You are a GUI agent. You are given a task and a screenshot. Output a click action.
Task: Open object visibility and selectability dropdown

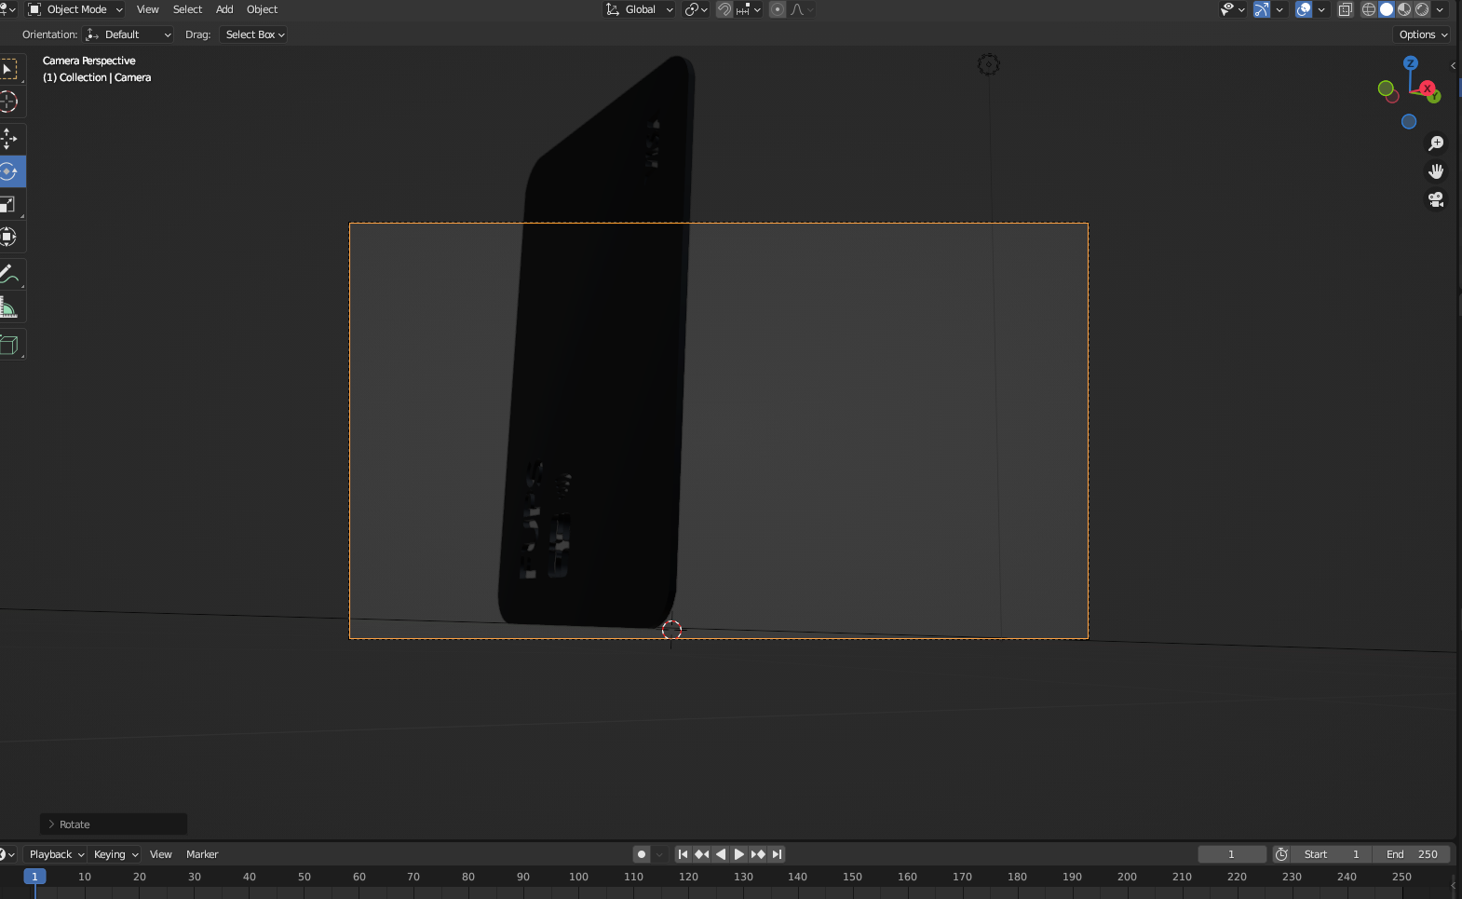(1233, 9)
